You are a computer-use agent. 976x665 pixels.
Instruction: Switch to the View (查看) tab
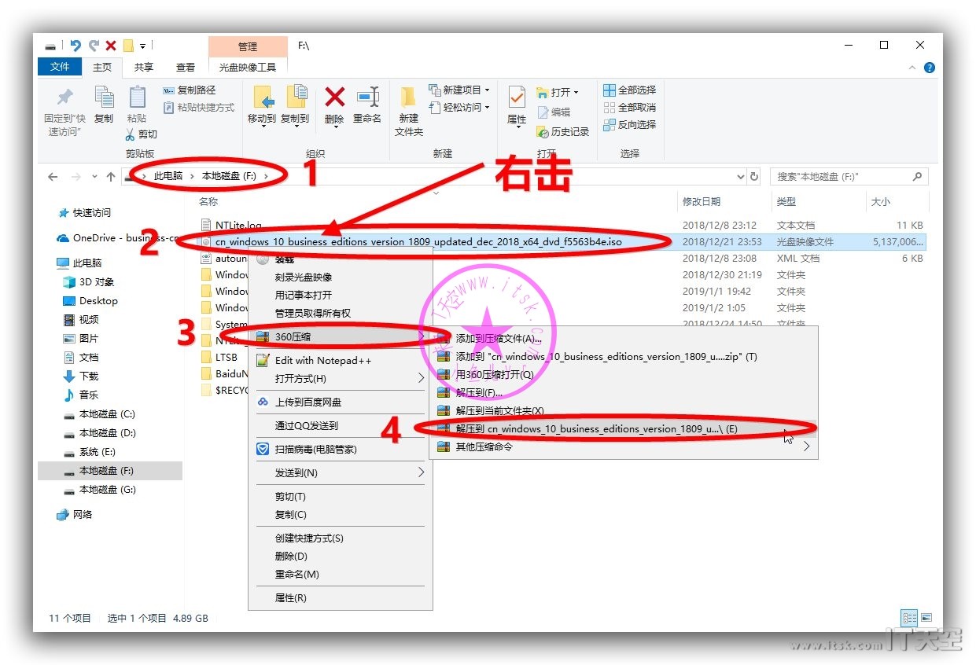(x=186, y=68)
